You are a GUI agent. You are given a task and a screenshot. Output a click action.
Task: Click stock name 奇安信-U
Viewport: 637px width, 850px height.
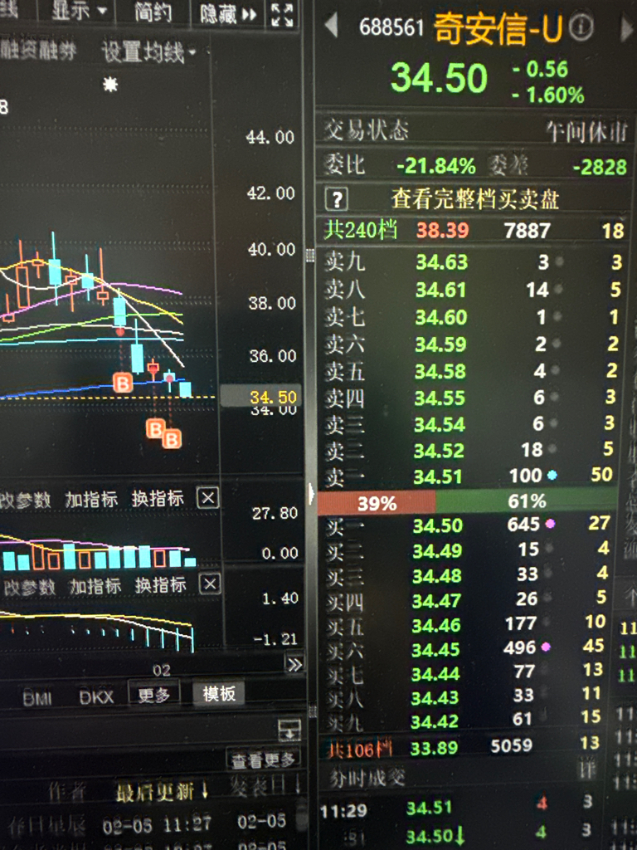(x=498, y=28)
